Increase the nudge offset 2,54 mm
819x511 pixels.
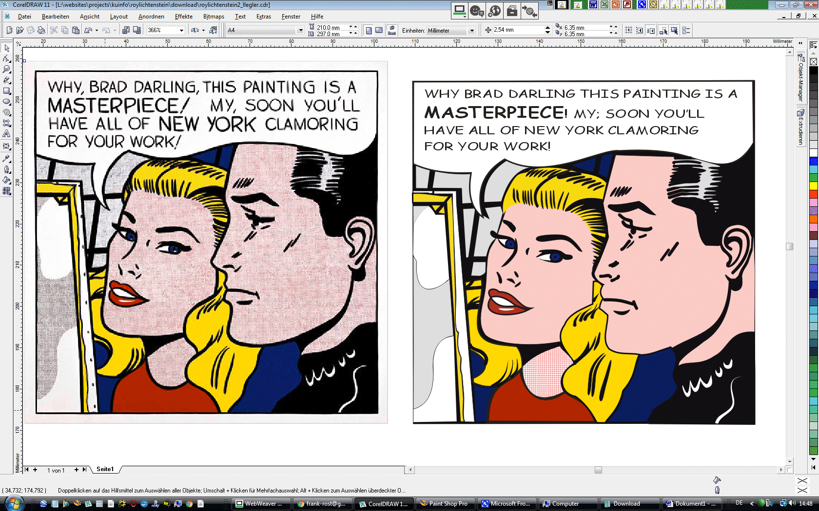pyautogui.click(x=547, y=28)
